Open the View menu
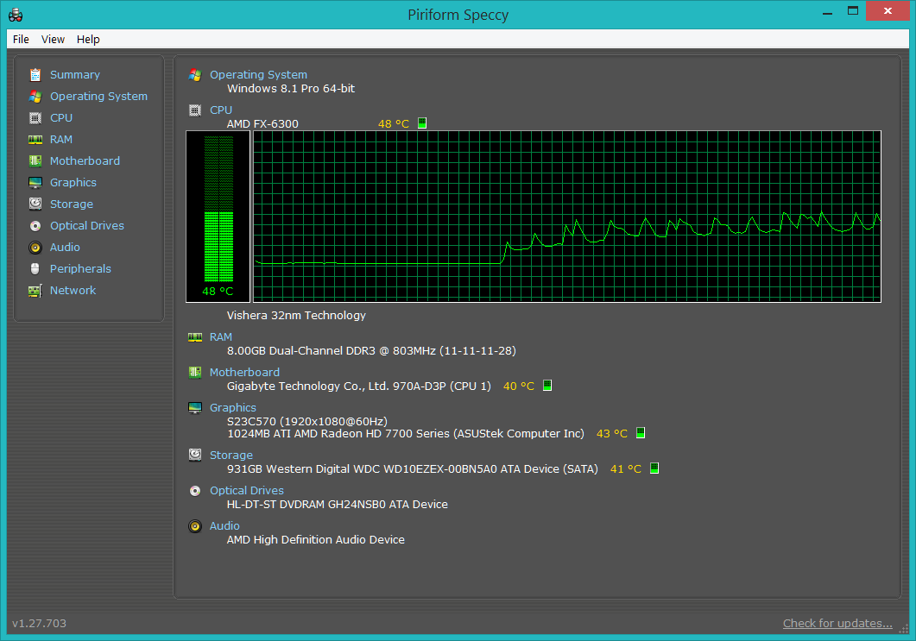916x641 pixels. (x=53, y=39)
